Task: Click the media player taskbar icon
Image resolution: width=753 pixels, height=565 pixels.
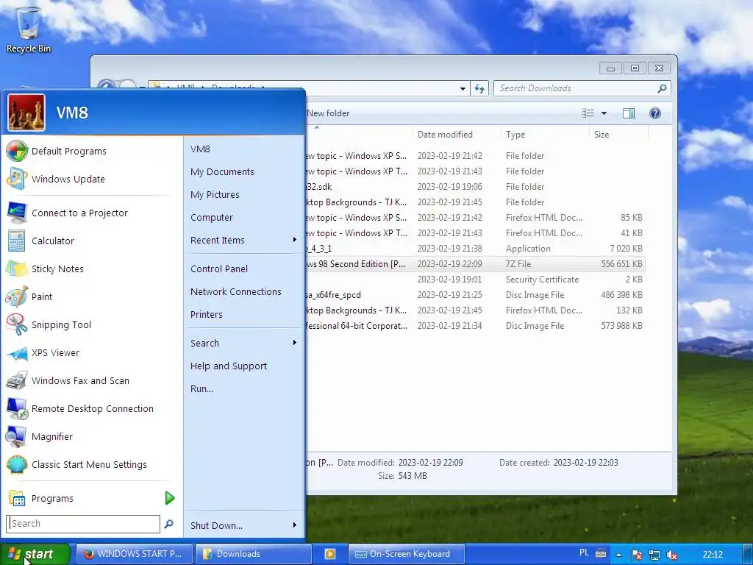Action: [330, 554]
